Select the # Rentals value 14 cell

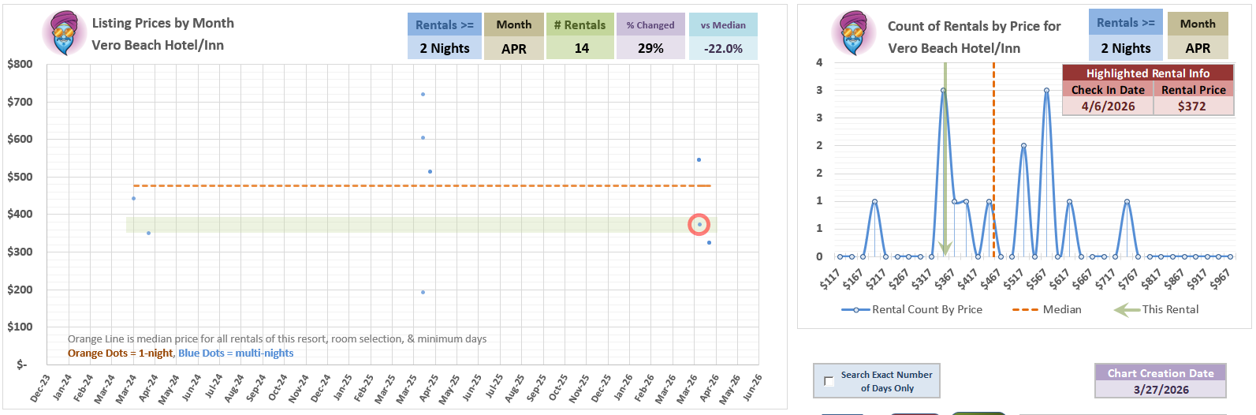tap(581, 48)
